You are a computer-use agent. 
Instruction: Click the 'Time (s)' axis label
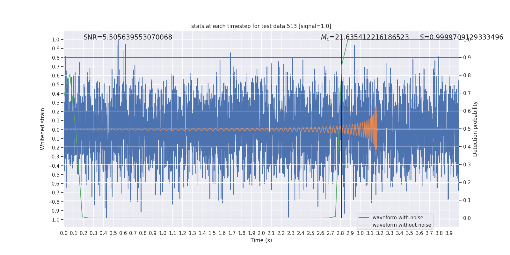tap(261, 240)
